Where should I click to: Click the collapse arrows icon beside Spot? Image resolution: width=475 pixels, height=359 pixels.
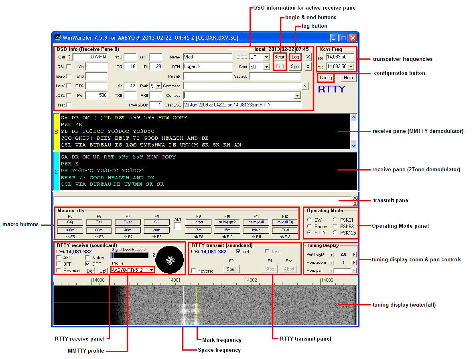click(x=308, y=66)
